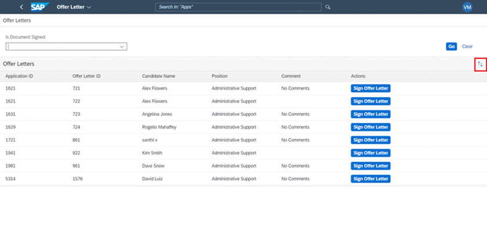Image resolution: width=487 pixels, height=226 pixels.
Task: Select the Is Document Signed label
Action: (26, 37)
